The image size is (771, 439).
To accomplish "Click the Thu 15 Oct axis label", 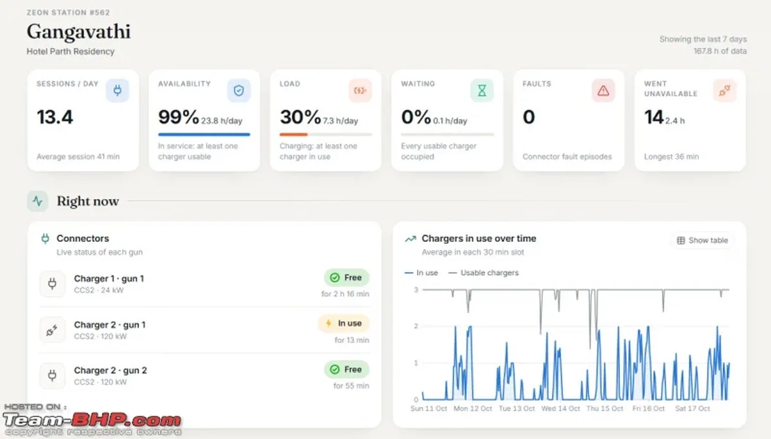I will tap(605, 408).
